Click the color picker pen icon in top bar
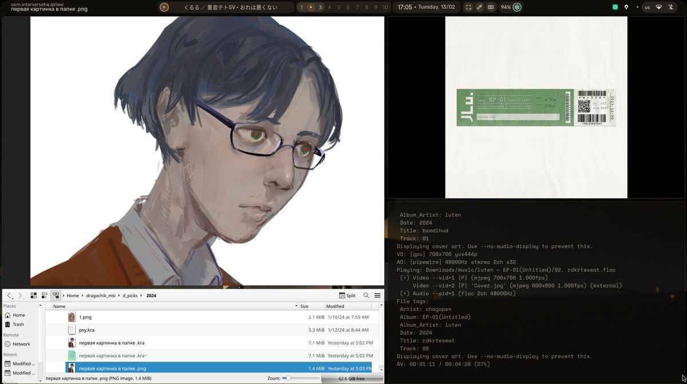687x384 pixels. [x=480, y=7]
